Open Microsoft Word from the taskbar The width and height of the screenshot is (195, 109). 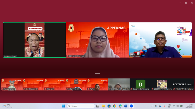coord(126,106)
